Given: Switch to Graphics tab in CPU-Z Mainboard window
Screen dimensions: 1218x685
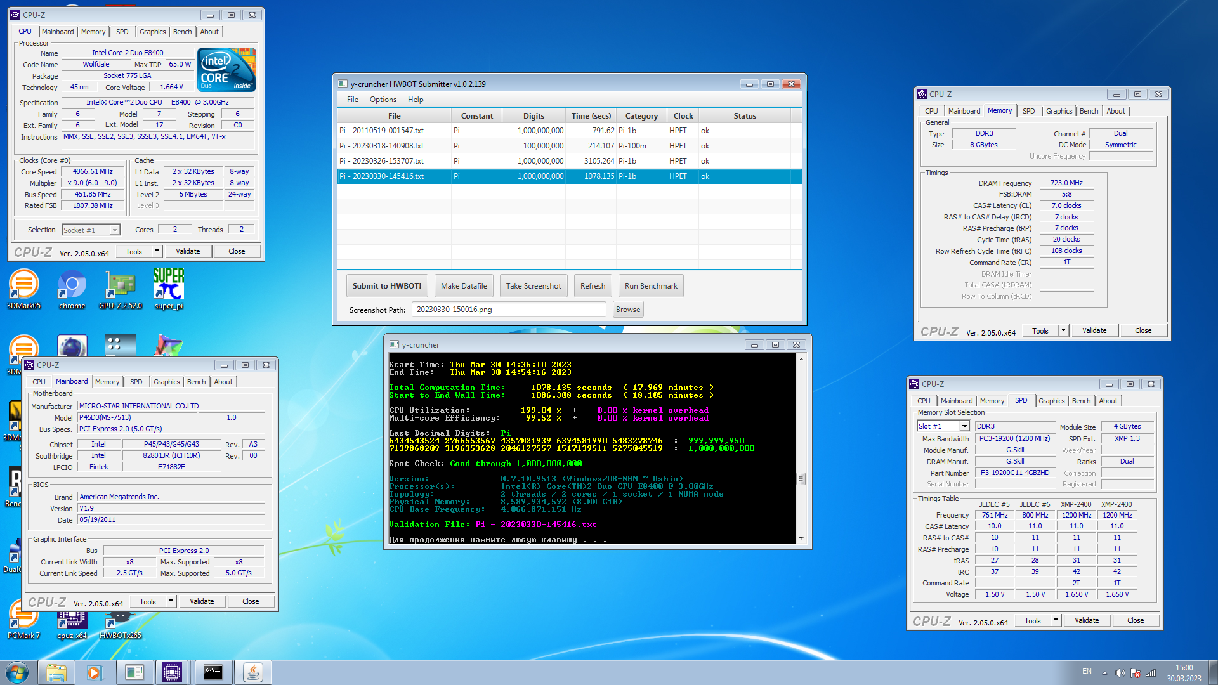Looking at the screenshot, I should pos(167,382).
